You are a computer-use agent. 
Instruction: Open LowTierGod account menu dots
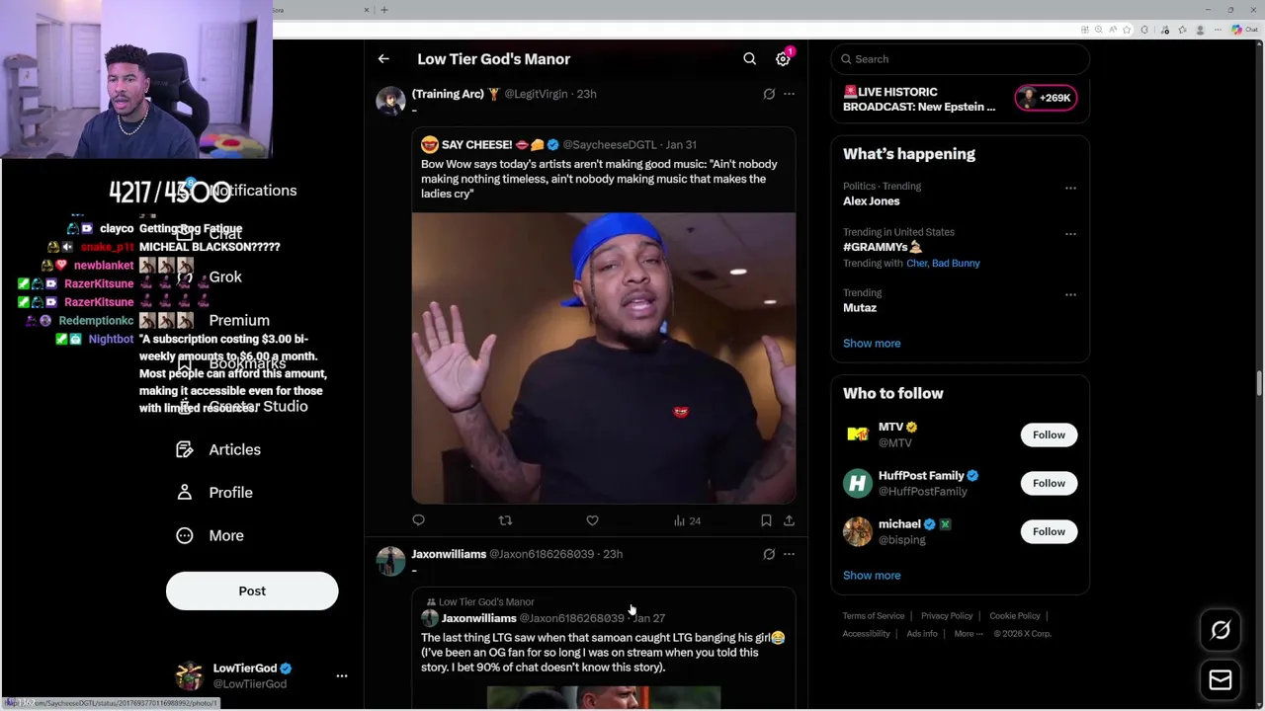pyautogui.click(x=342, y=676)
